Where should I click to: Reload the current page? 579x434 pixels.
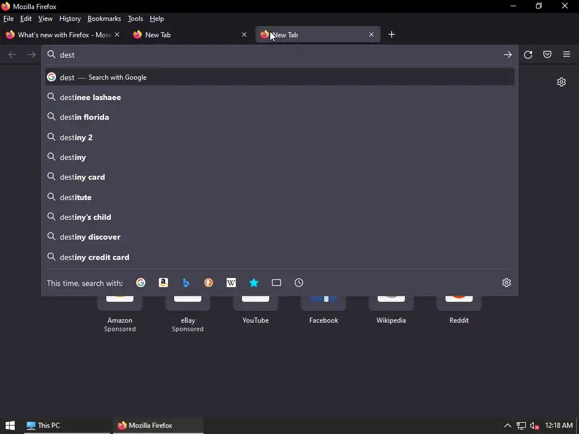(528, 55)
